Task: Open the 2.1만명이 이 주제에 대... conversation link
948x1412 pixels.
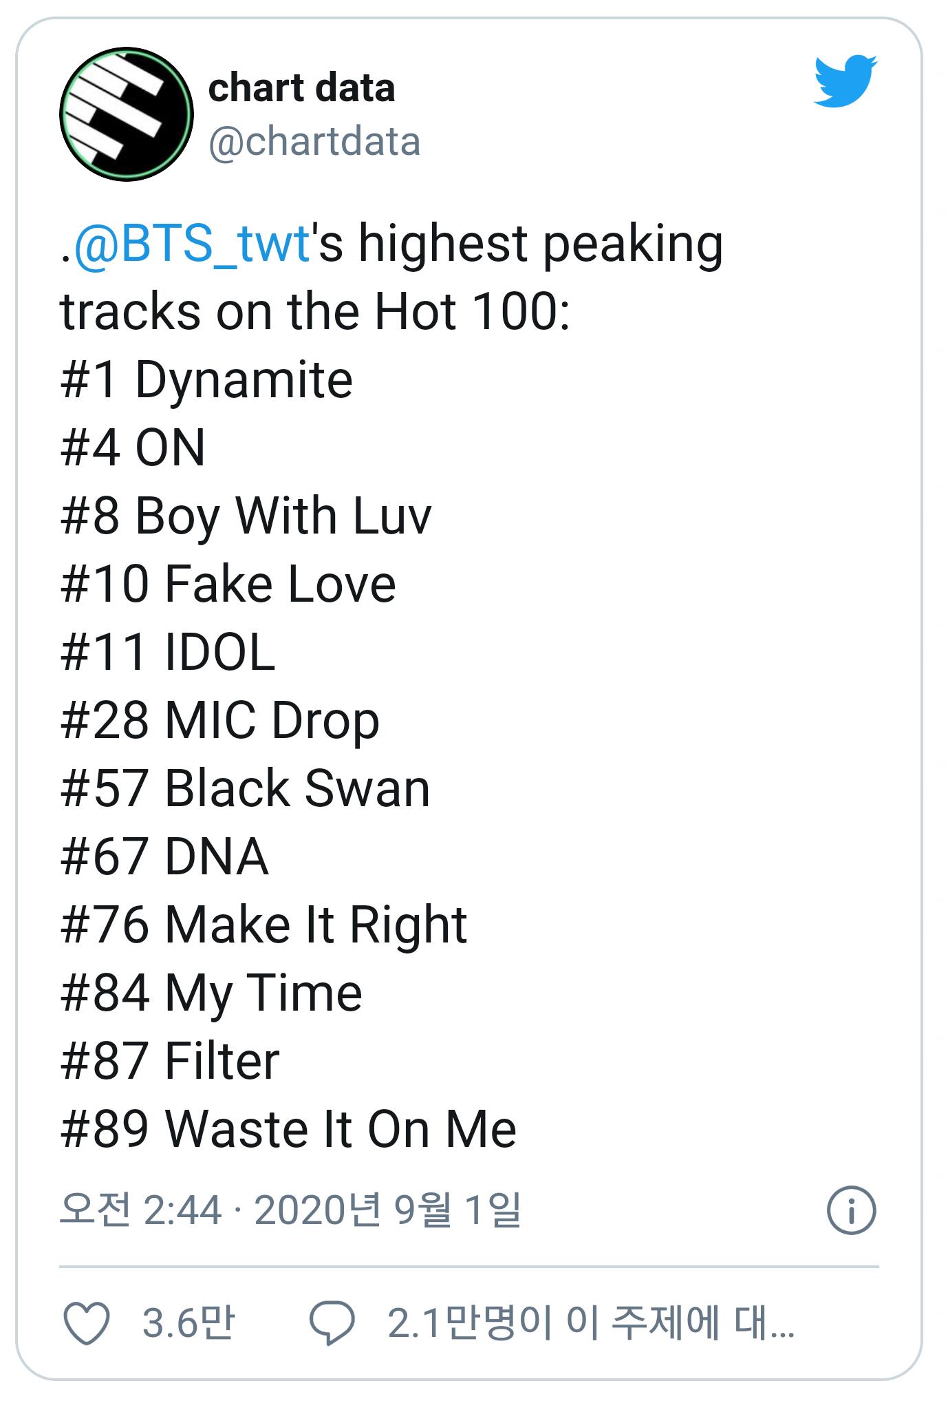Action: tap(590, 1323)
